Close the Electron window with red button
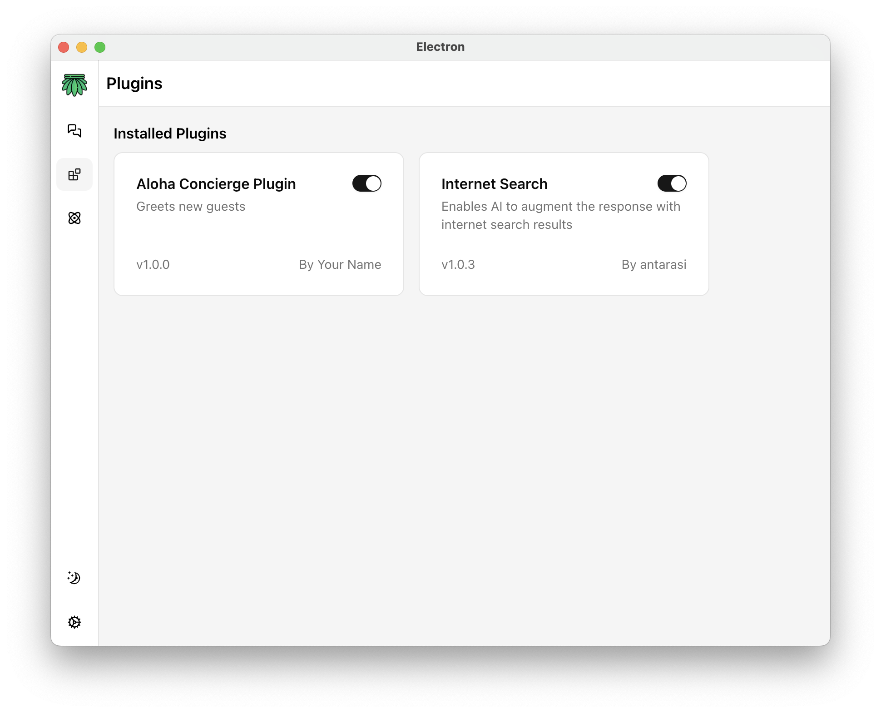Image resolution: width=881 pixels, height=713 pixels. [64, 47]
